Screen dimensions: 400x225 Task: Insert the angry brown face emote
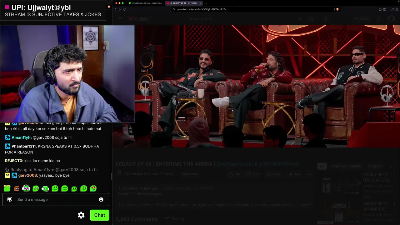point(17,188)
